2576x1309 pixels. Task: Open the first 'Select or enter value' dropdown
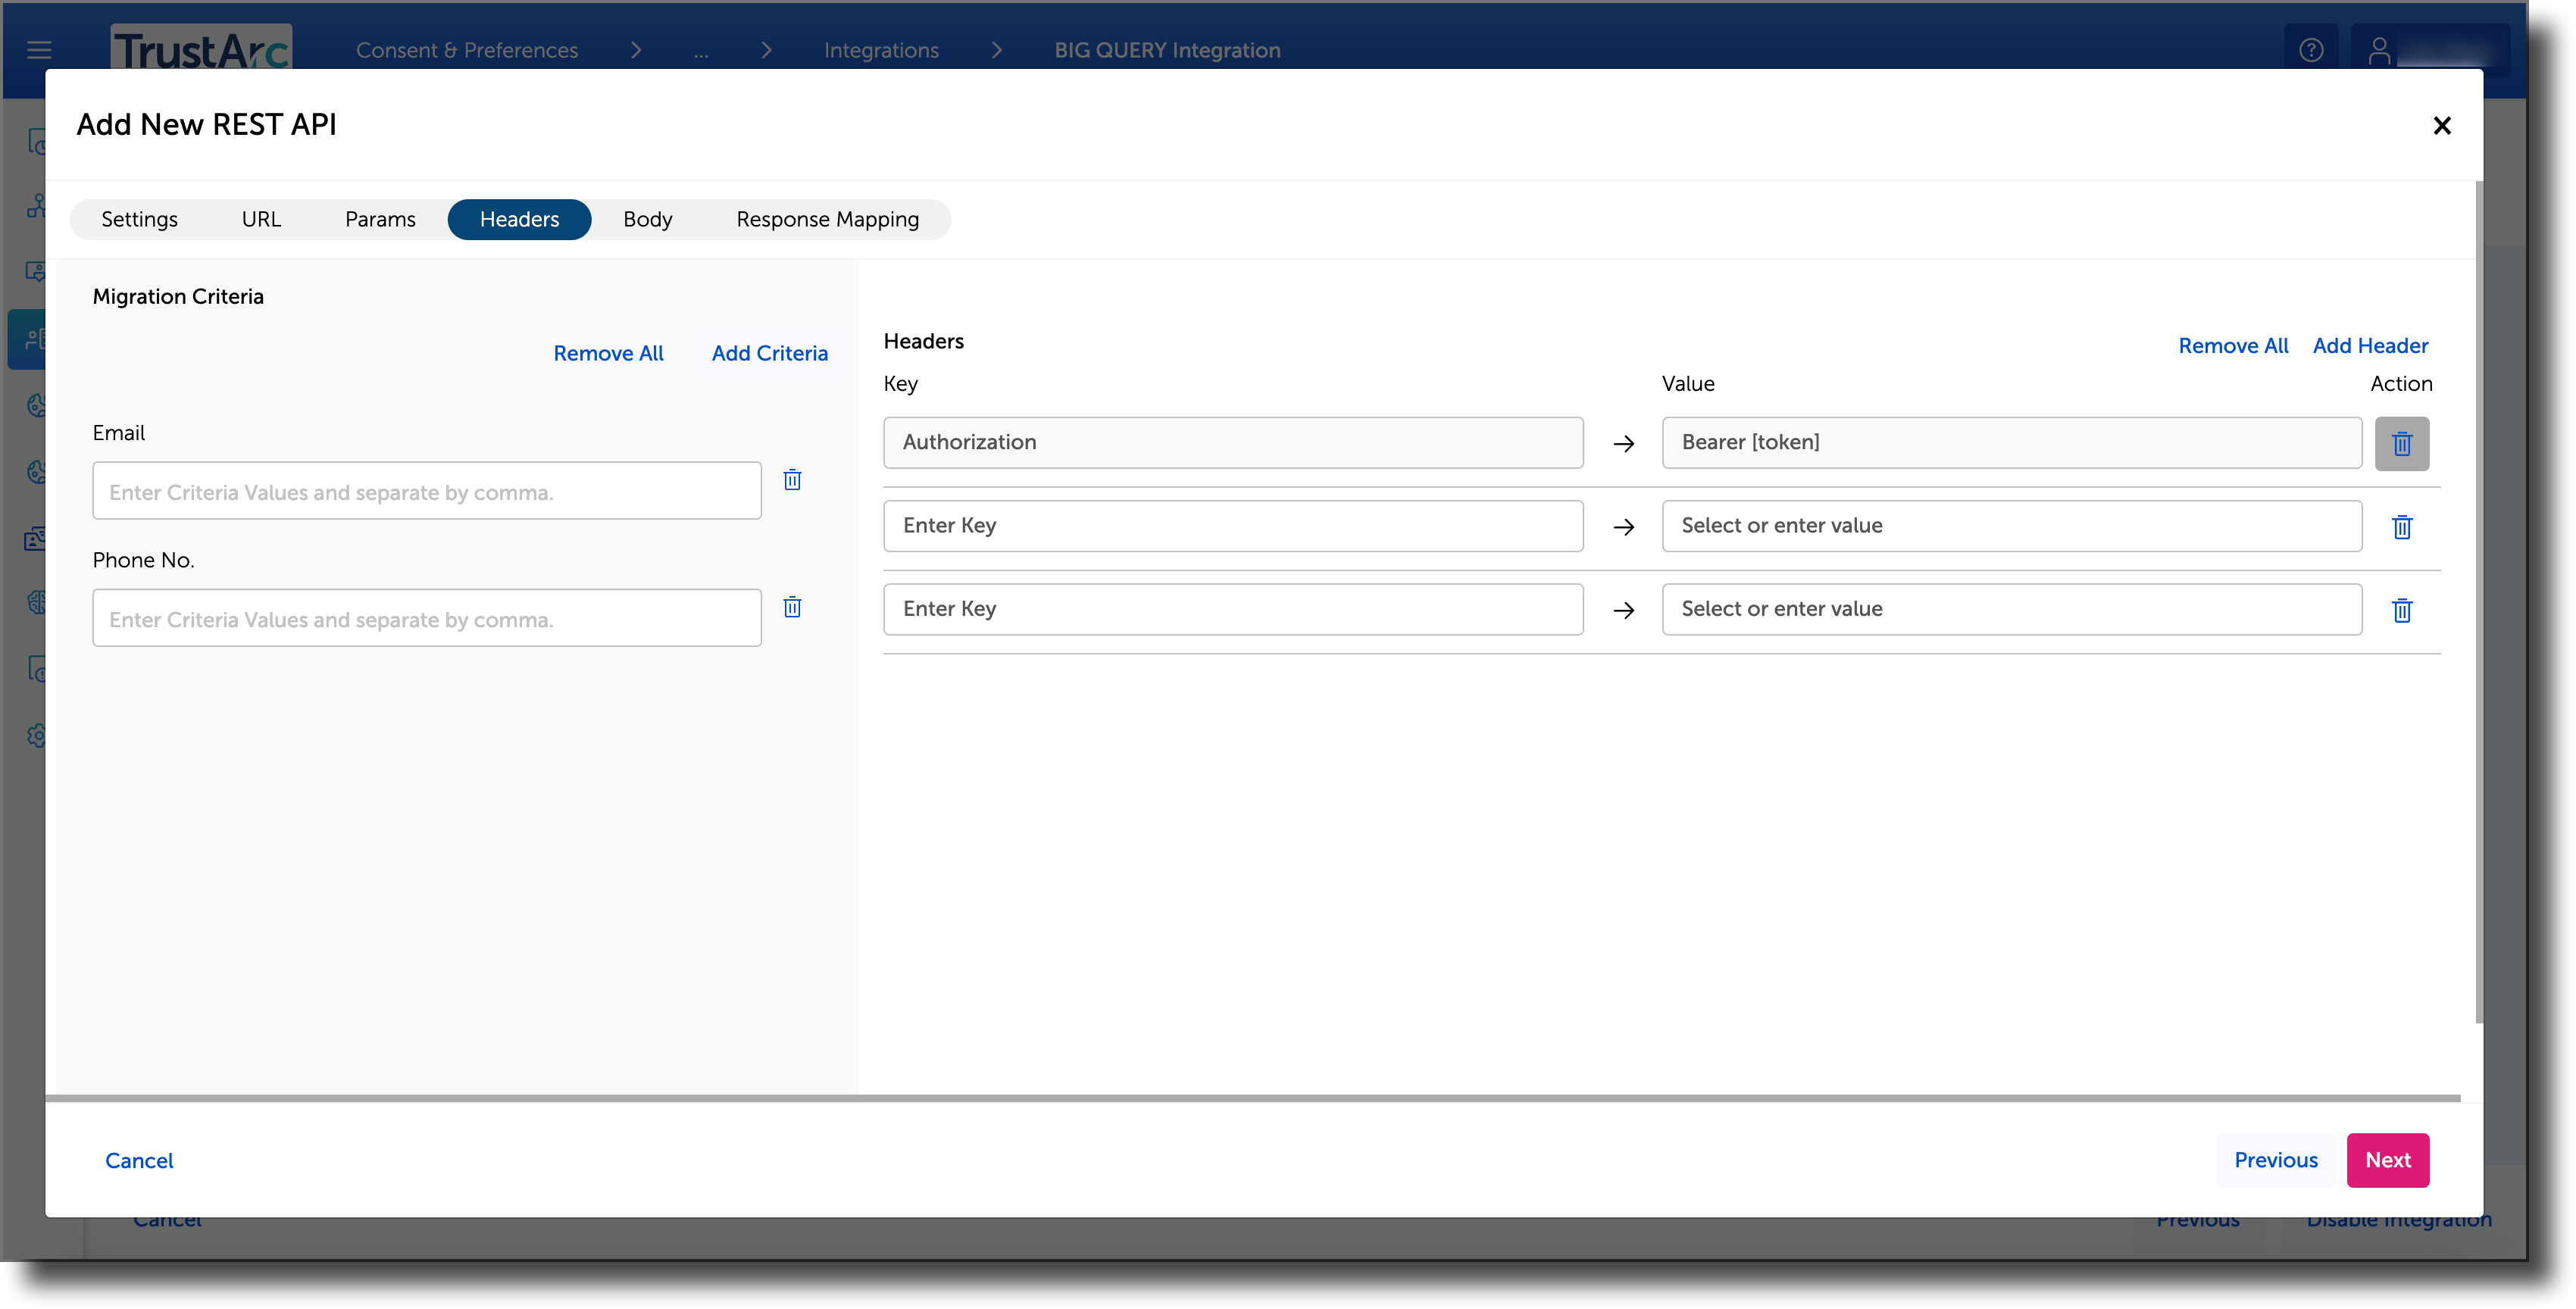tap(2011, 525)
